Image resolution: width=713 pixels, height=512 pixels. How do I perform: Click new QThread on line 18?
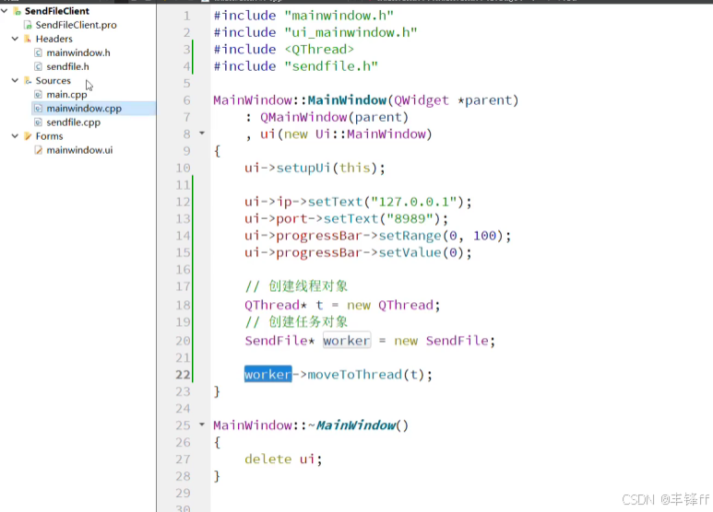tap(390, 305)
